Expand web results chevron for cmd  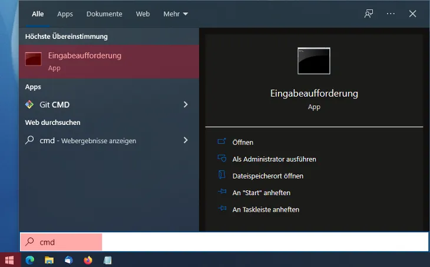[x=186, y=140]
